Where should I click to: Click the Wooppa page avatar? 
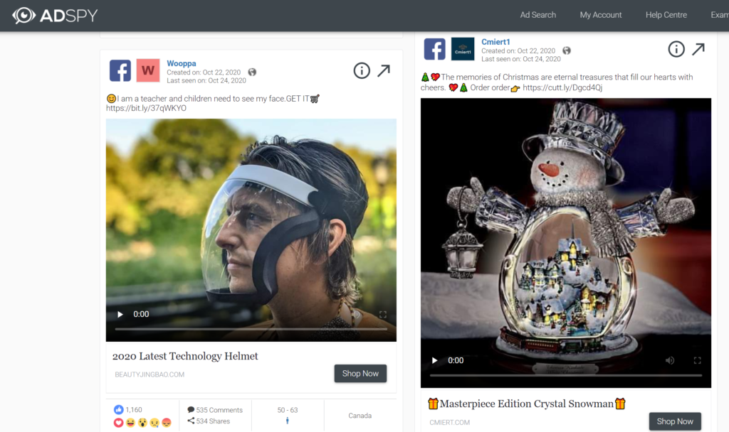(x=148, y=70)
